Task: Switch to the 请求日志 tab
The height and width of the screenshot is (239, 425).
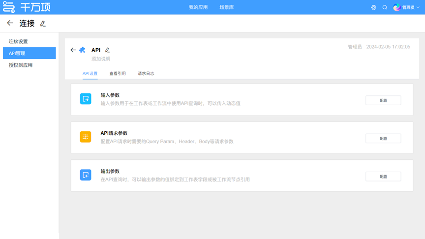Action: pyautogui.click(x=146, y=73)
